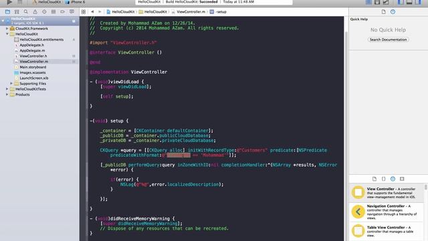Click Search Documentation button
Image resolution: width=428 pixels, height=241 pixels.
point(388,39)
